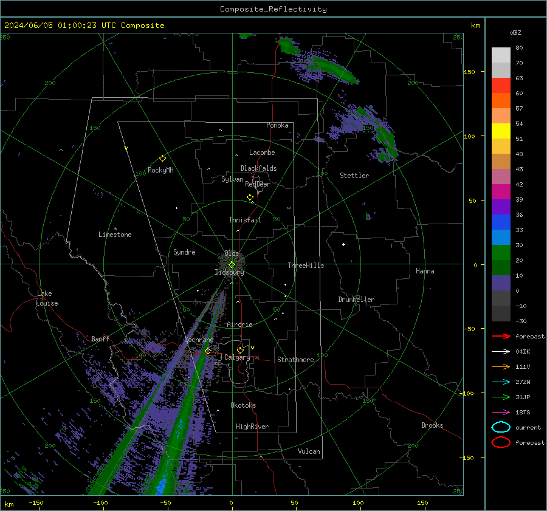547x511 pixels.
Task: Click the Didsbury label
Action: pos(229,272)
